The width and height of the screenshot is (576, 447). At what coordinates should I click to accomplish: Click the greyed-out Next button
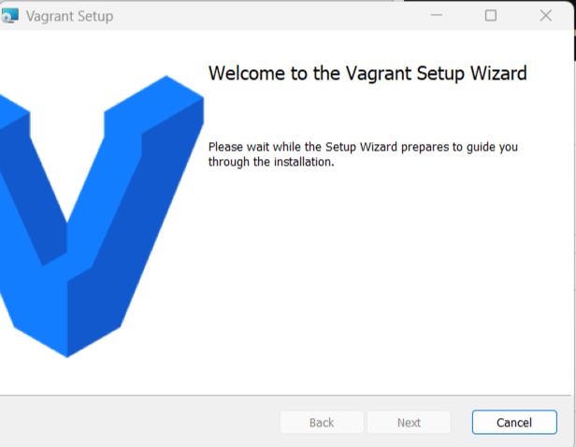409,423
